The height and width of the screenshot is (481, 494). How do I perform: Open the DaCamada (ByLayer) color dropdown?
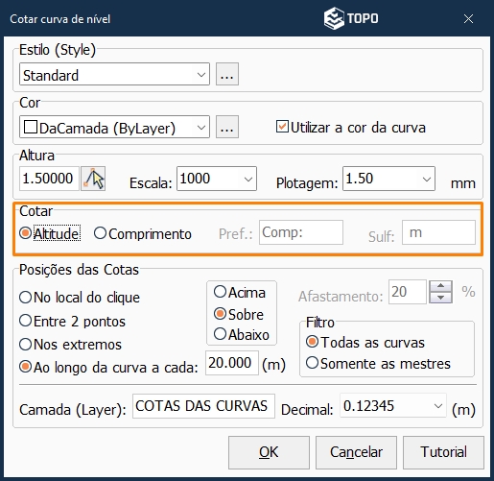pyautogui.click(x=114, y=127)
